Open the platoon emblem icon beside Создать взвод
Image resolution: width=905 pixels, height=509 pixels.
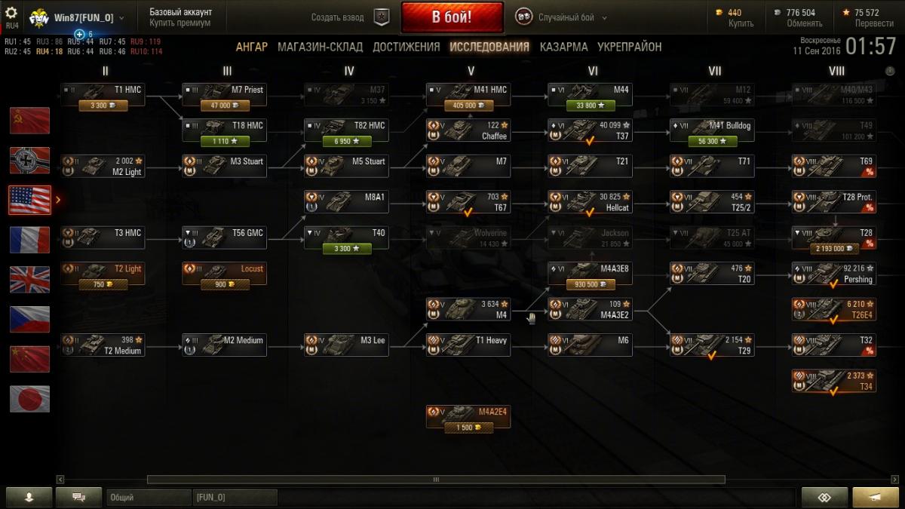click(x=382, y=17)
